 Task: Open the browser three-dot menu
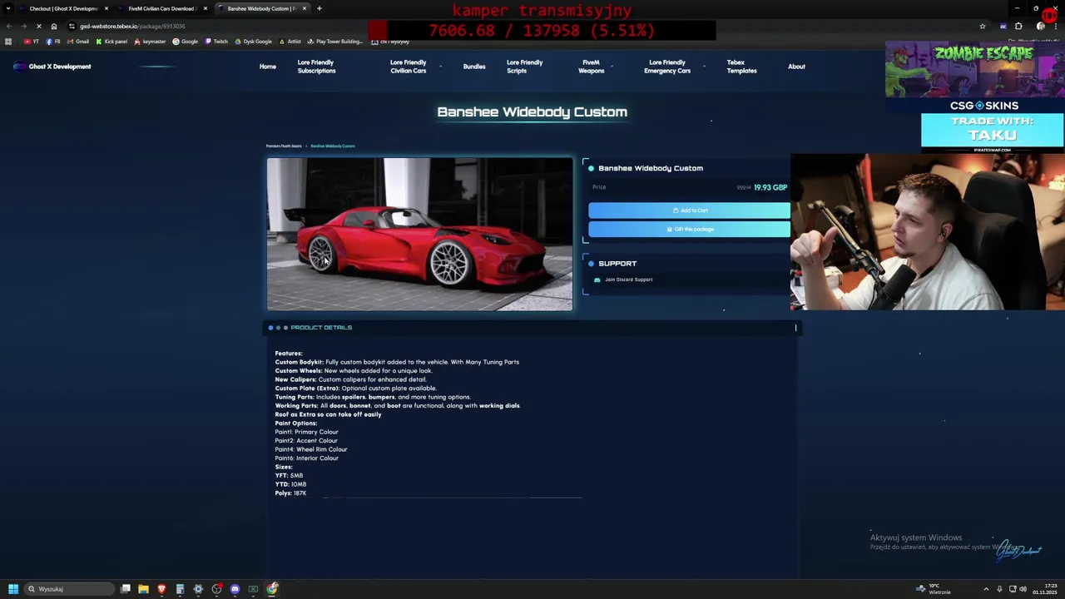tap(1056, 26)
